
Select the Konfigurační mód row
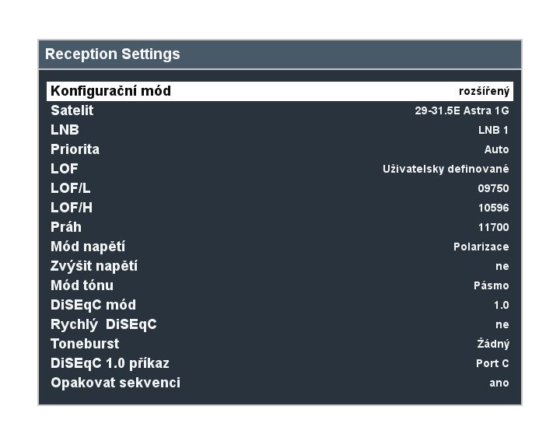280,91
